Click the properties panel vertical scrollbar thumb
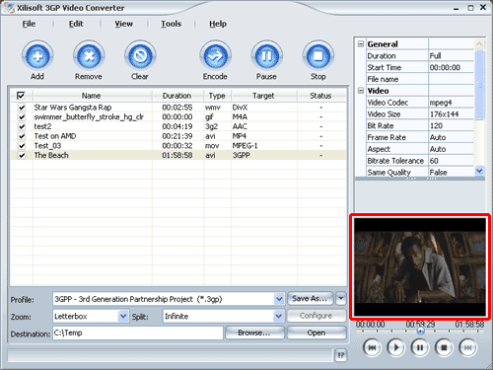Screen dimensions: 493x370 pos(479,85)
